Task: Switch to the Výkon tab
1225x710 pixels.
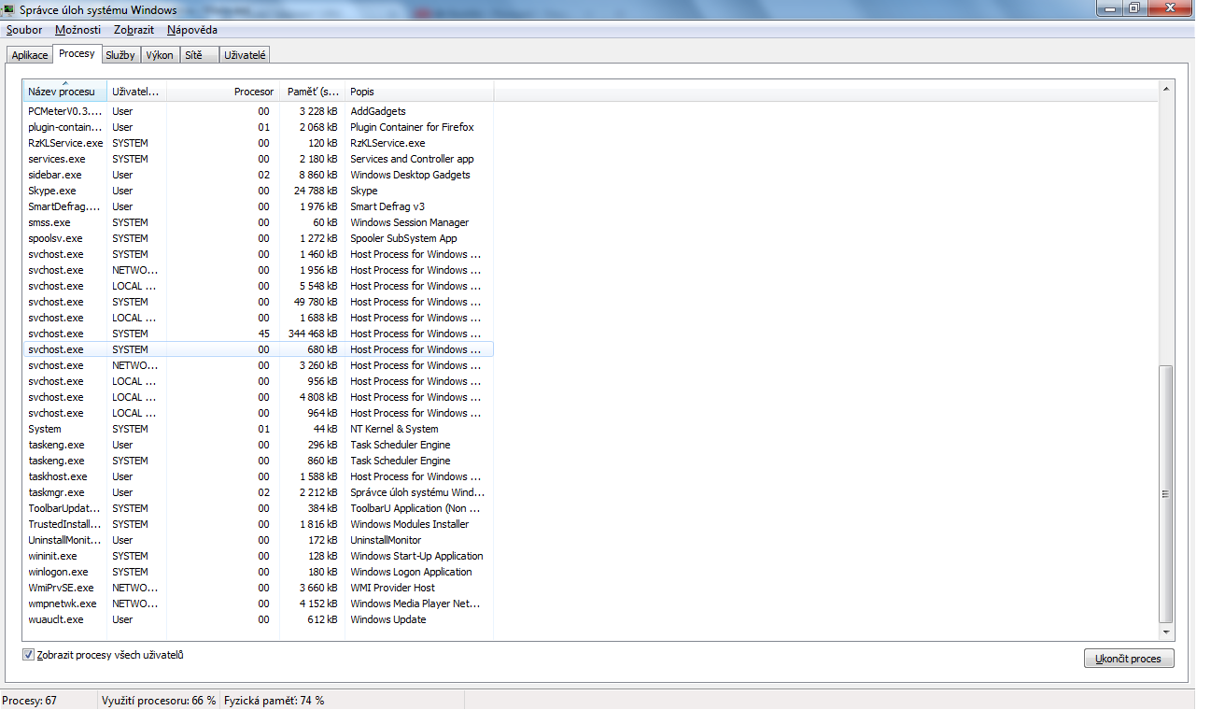Action: coord(160,55)
